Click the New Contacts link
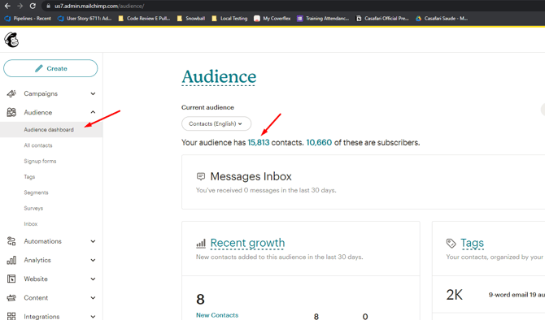The width and height of the screenshot is (545, 320). click(x=217, y=315)
